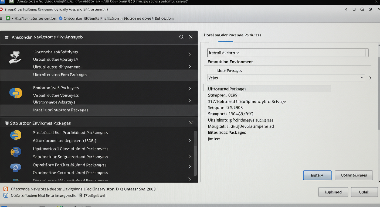Screen dimensions: 380x207
Task: Click the 'Instally' button
Action: 317,175
